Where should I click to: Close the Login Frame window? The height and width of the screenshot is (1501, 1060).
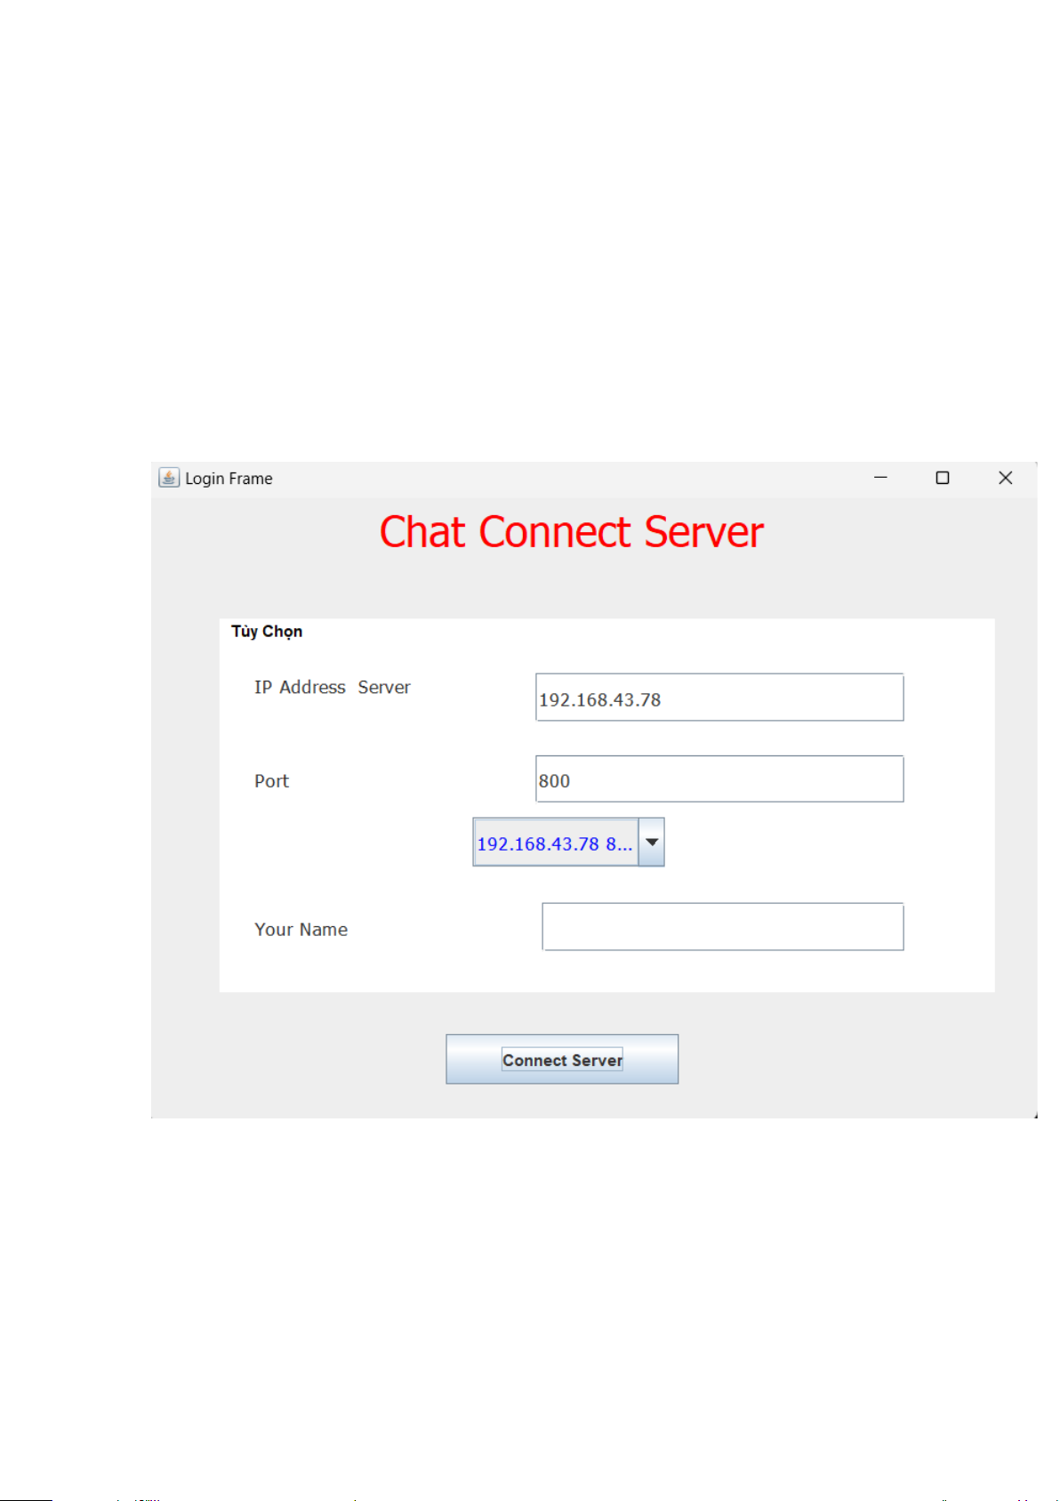click(1005, 478)
